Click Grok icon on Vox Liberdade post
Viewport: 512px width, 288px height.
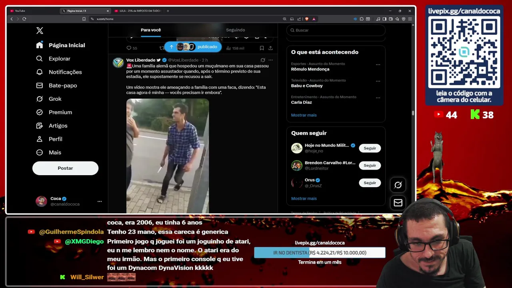263,60
